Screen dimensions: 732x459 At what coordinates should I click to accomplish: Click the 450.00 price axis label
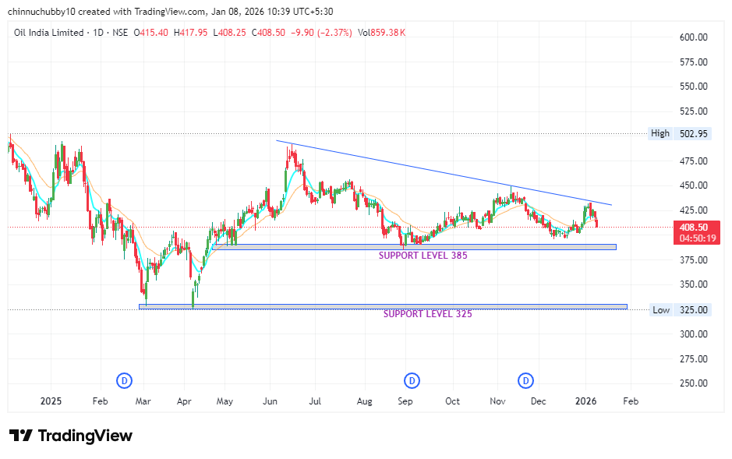click(x=694, y=185)
